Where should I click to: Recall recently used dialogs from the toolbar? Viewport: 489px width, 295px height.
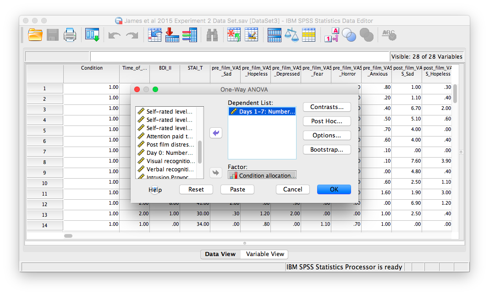[92, 35]
